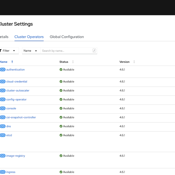Switch to the Global Configuration tab
Viewport: 175px width, 175px height.
click(67, 37)
